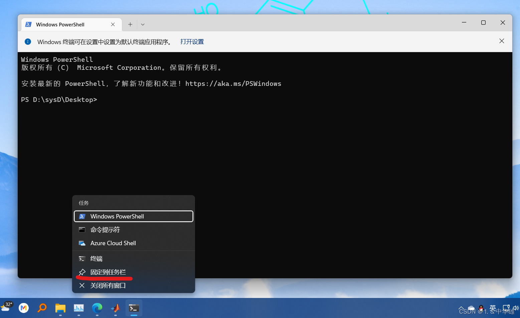Image resolution: width=520 pixels, height=318 pixels.
Task: Select 关闭所有窗口 in the jump list
Action: [x=134, y=286]
